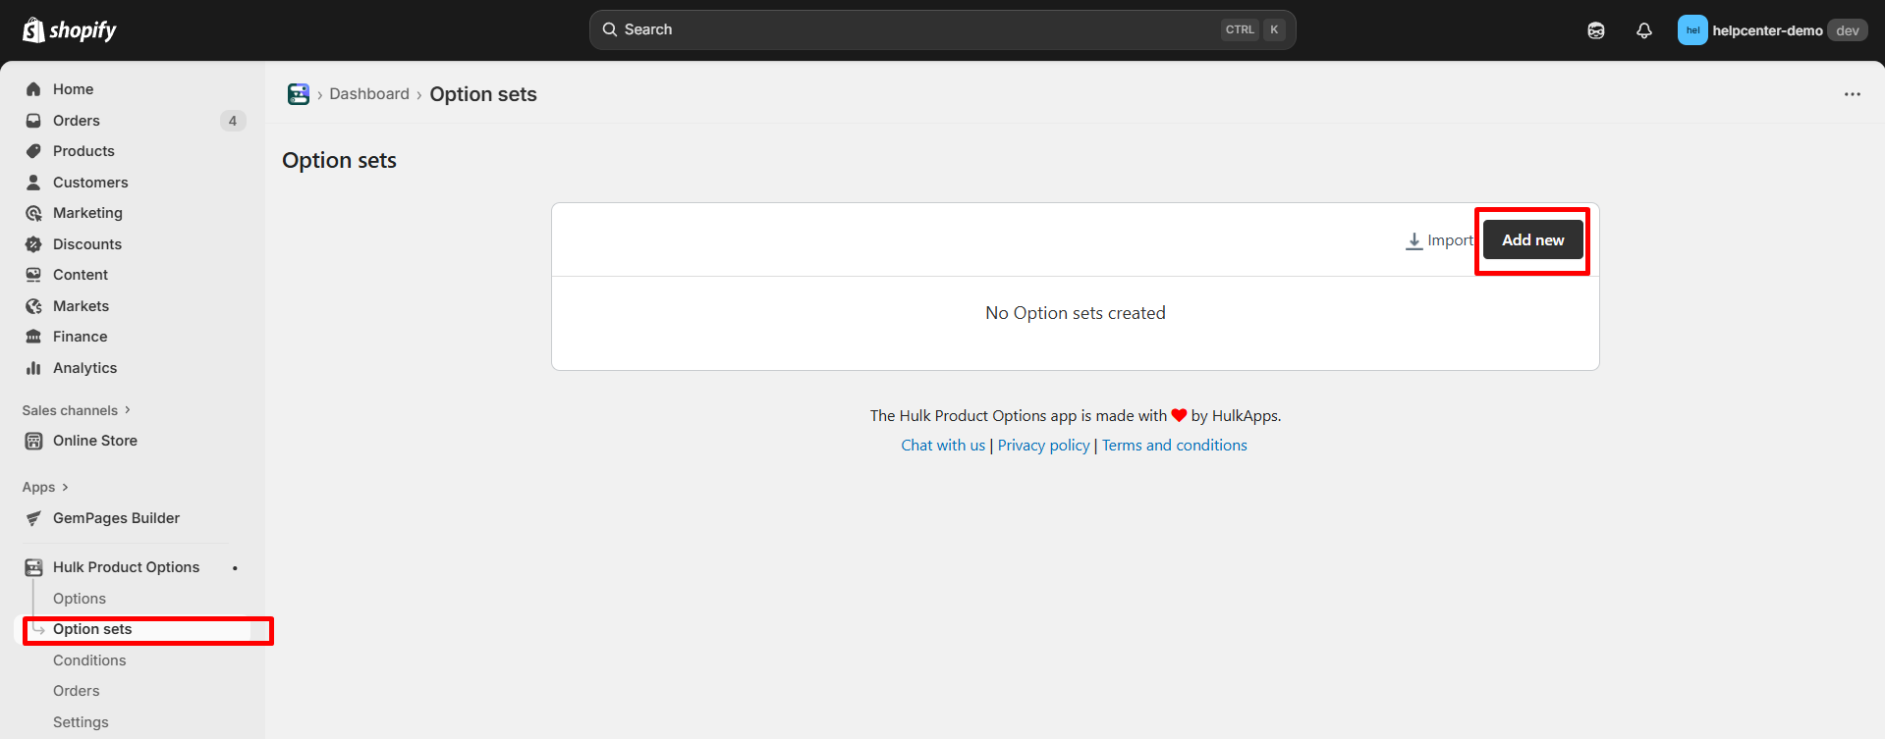Go to Conditions under Hulk Product Options
Screen dimensions: 1885x739
pyautogui.click(x=89, y=660)
